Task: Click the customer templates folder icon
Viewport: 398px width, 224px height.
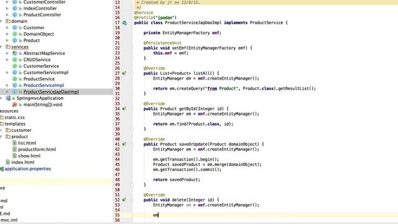Action: click(x=8, y=130)
